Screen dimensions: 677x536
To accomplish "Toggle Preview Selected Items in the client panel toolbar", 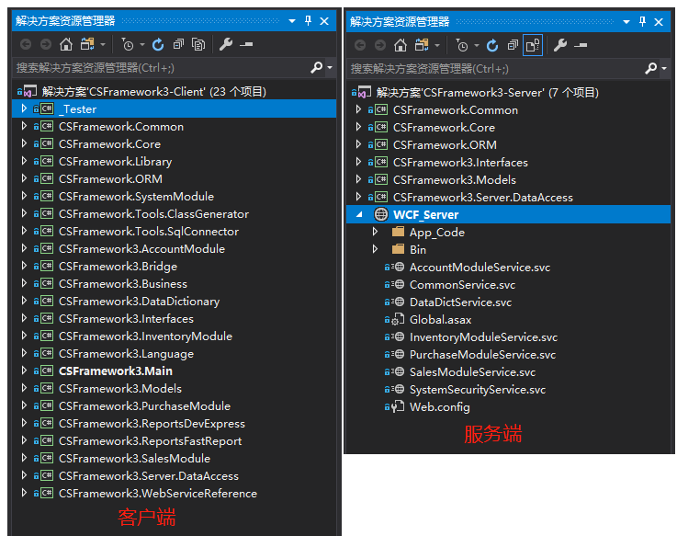I will (x=245, y=44).
